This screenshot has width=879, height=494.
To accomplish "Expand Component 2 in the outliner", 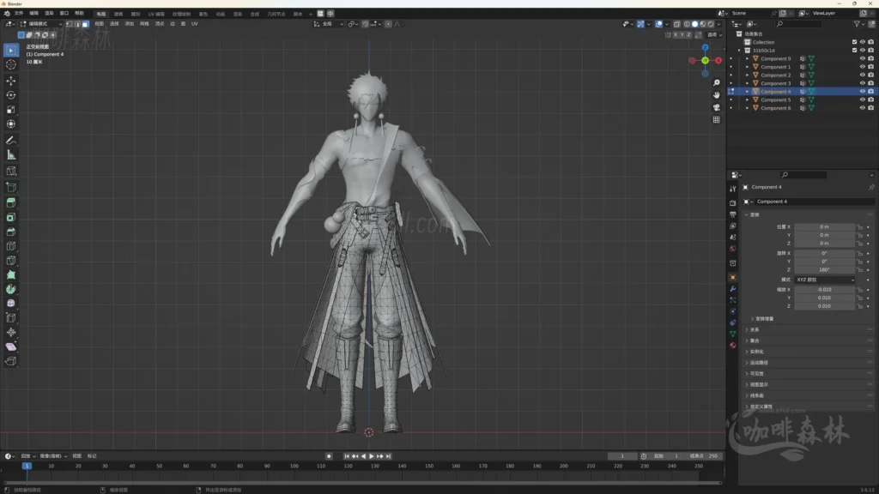I will point(747,75).
